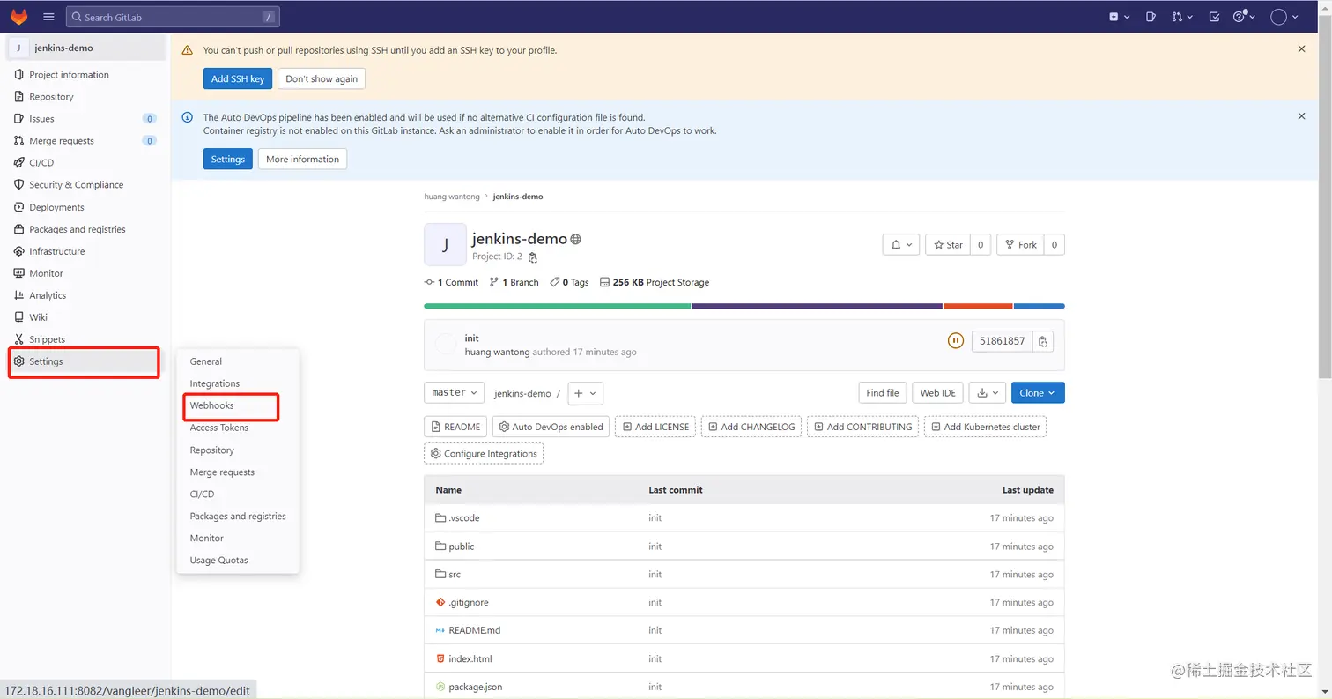Open the Issues icon in top bar
Image resolution: width=1332 pixels, height=699 pixels.
click(x=1151, y=17)
